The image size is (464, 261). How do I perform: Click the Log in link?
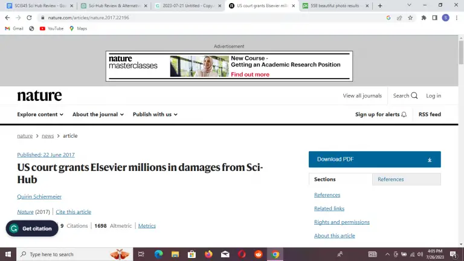click(x=433, y=95)
